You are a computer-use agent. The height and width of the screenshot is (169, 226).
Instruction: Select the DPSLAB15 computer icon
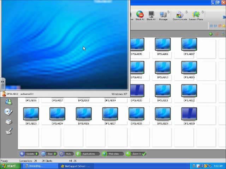coord(189,67)
